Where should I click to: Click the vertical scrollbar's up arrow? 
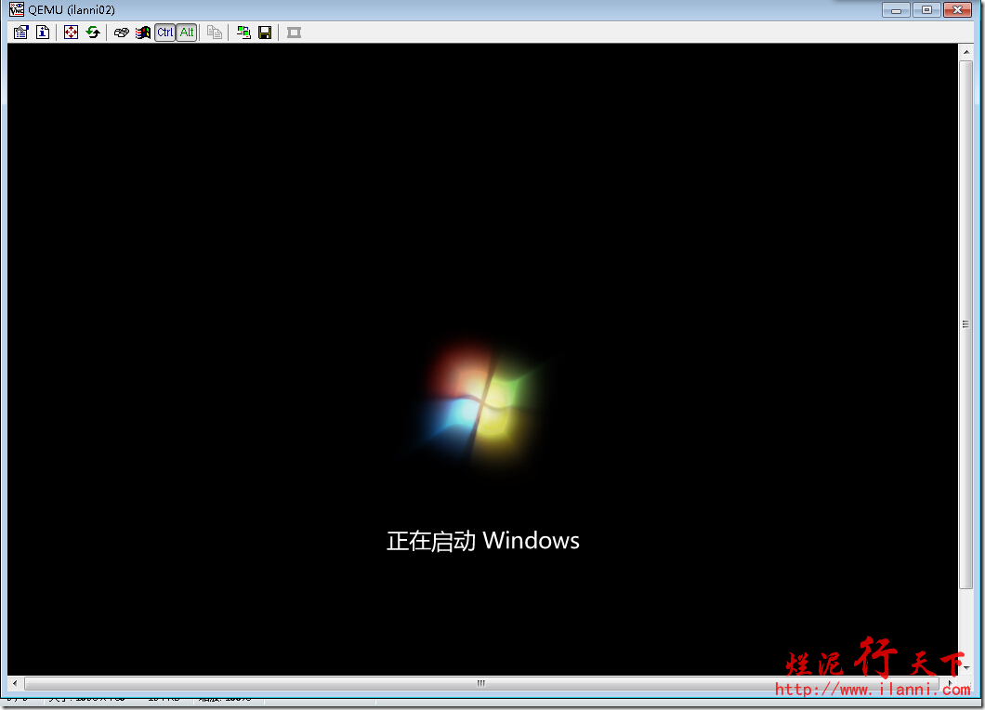point(965,50)
